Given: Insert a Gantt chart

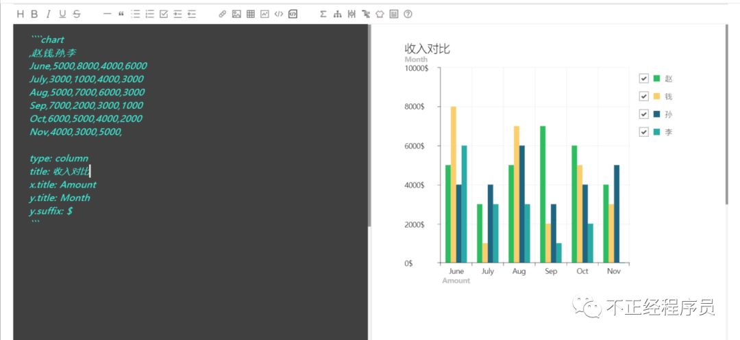Looking at the screenshot, I should (366, 14).
